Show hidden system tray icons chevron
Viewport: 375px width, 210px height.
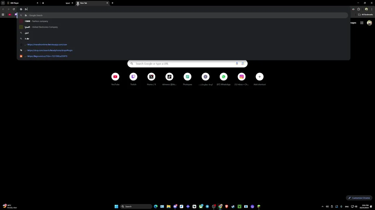(x=323, y=206)
